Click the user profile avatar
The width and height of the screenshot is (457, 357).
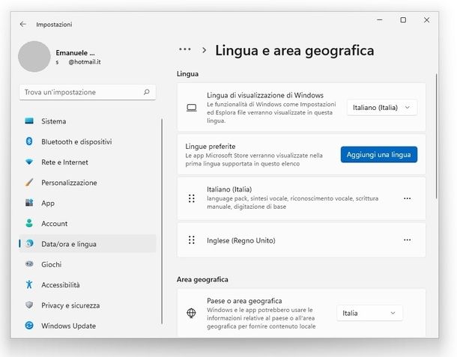[34, 56]
